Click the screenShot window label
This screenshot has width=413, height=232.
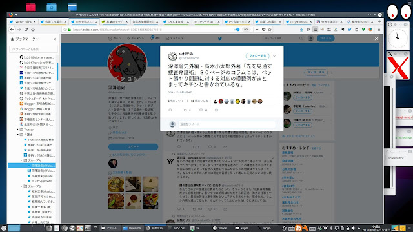tap(396, 158)
